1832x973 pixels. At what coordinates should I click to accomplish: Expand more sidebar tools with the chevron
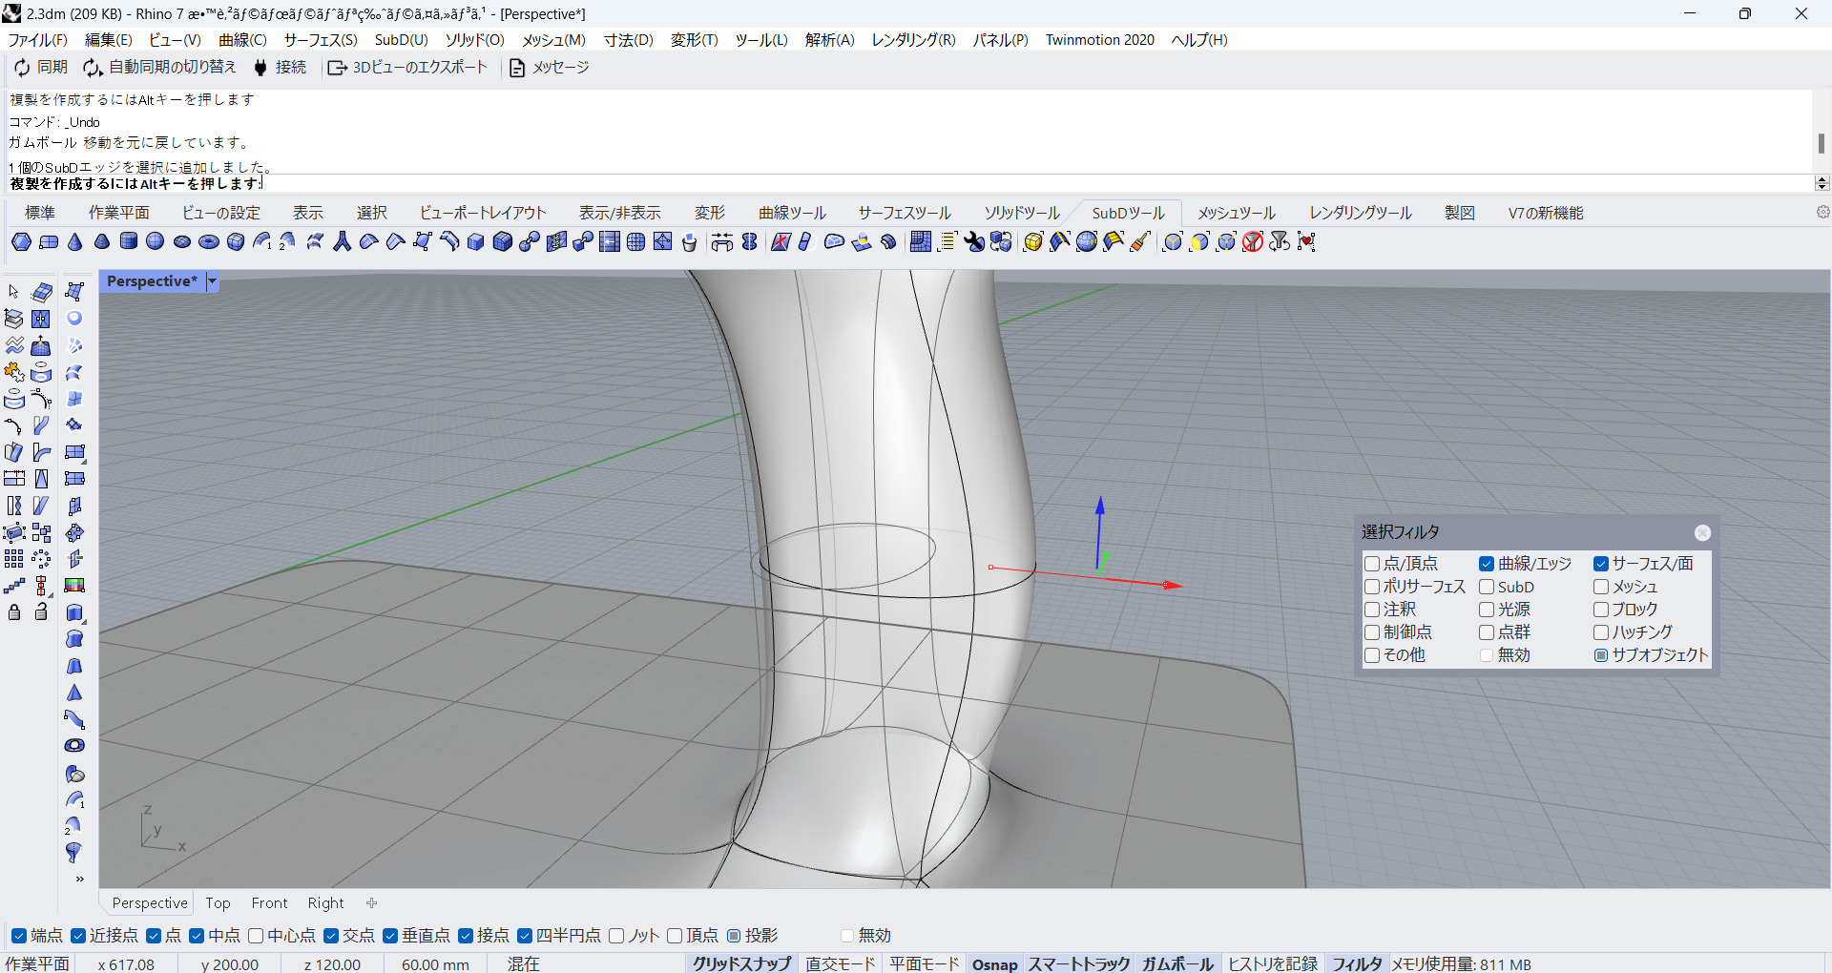(x=79, y=879)
